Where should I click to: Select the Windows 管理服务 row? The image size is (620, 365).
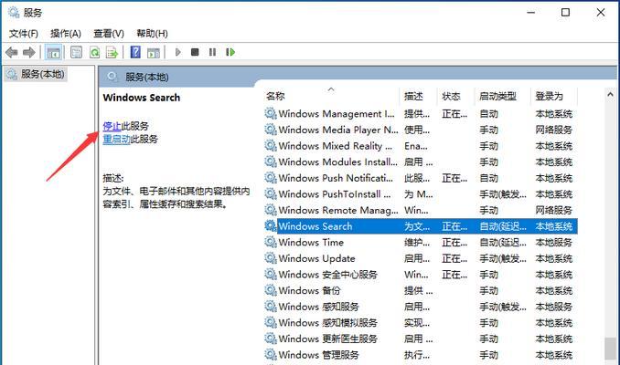(421, 355)
